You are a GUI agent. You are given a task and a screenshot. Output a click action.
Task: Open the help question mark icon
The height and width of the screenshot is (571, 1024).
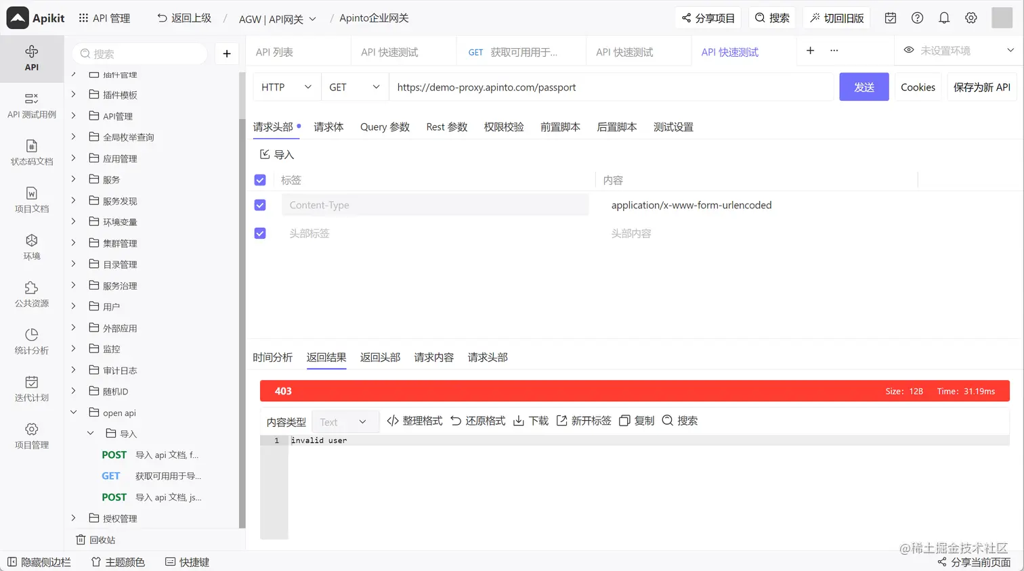pos(917,18)
